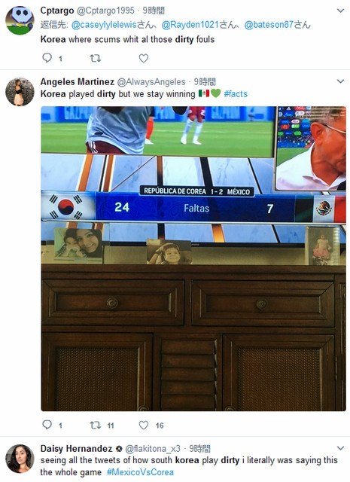The image size is (350, 482).
Task: Retweet Cptargo's tweet about dirty fouls
Action: tap(96, 58)
